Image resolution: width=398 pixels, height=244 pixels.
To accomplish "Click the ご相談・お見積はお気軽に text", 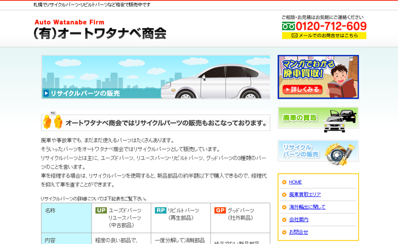I will coord(322,17).
